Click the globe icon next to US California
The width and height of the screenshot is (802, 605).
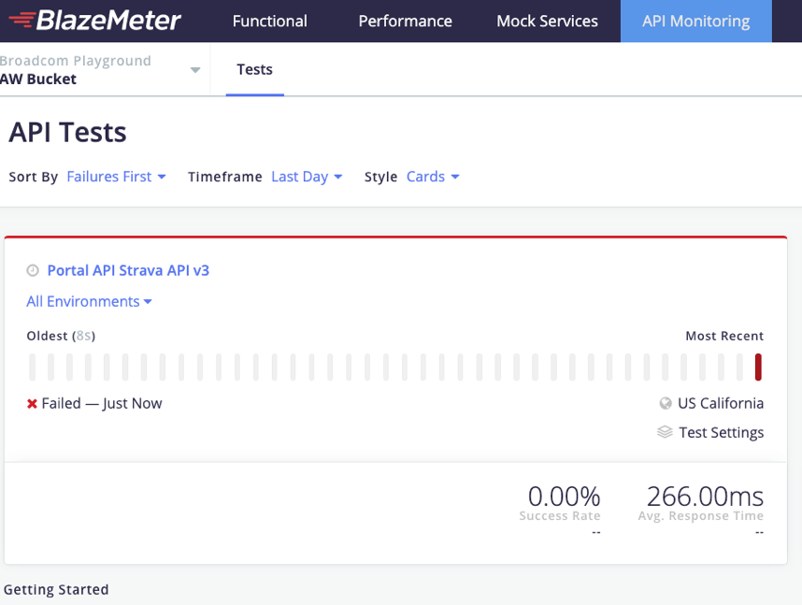[666, 403]
